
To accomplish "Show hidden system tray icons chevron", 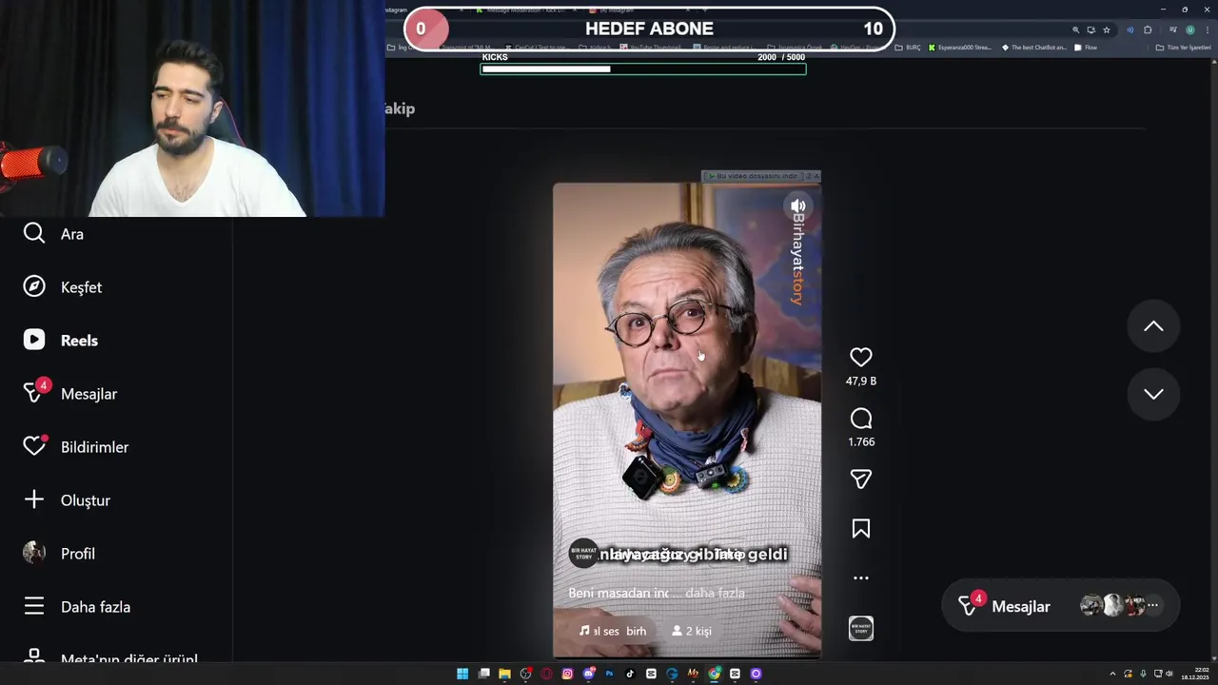I will 1112,674.
